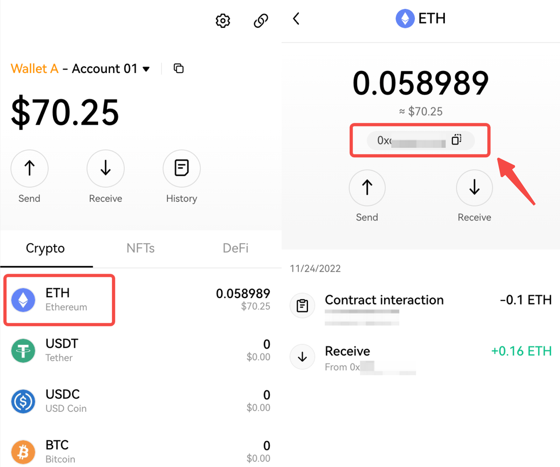Copy the ETH 0x address icon
Viewport: 560px width, 467px height.
(456, 140)
